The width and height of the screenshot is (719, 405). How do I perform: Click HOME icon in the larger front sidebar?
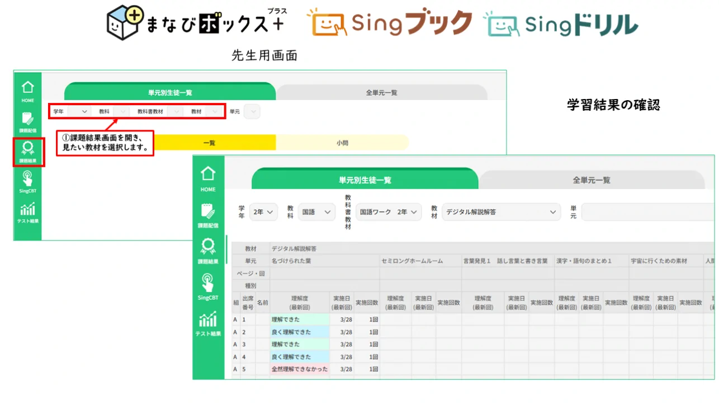208,178
